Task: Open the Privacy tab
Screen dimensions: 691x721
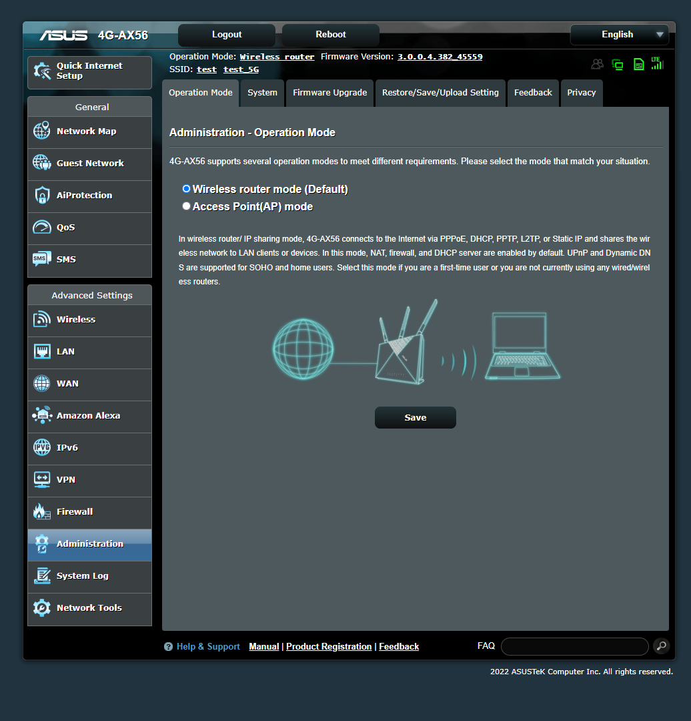Action: [581, 93]
